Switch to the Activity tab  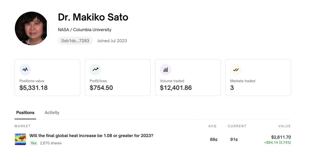coord(52,113)
